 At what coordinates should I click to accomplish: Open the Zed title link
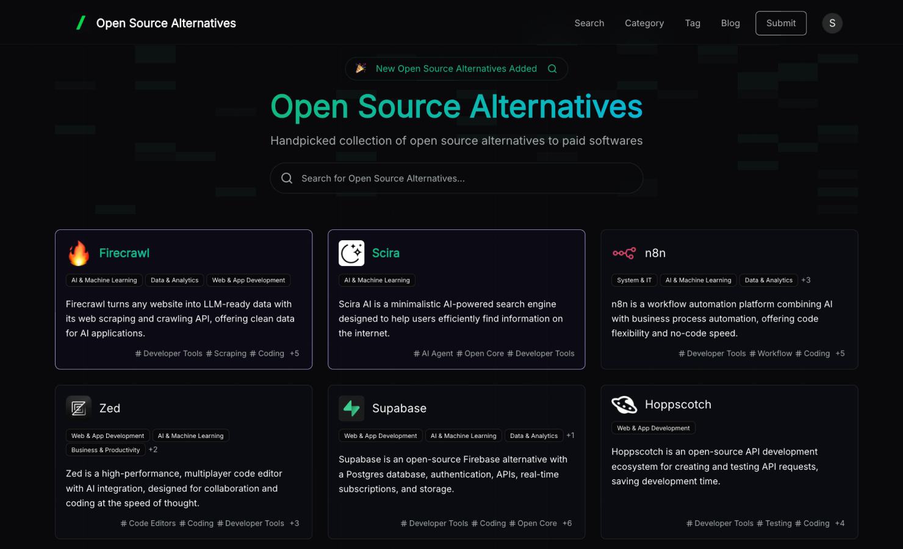(x=110, y=408)
